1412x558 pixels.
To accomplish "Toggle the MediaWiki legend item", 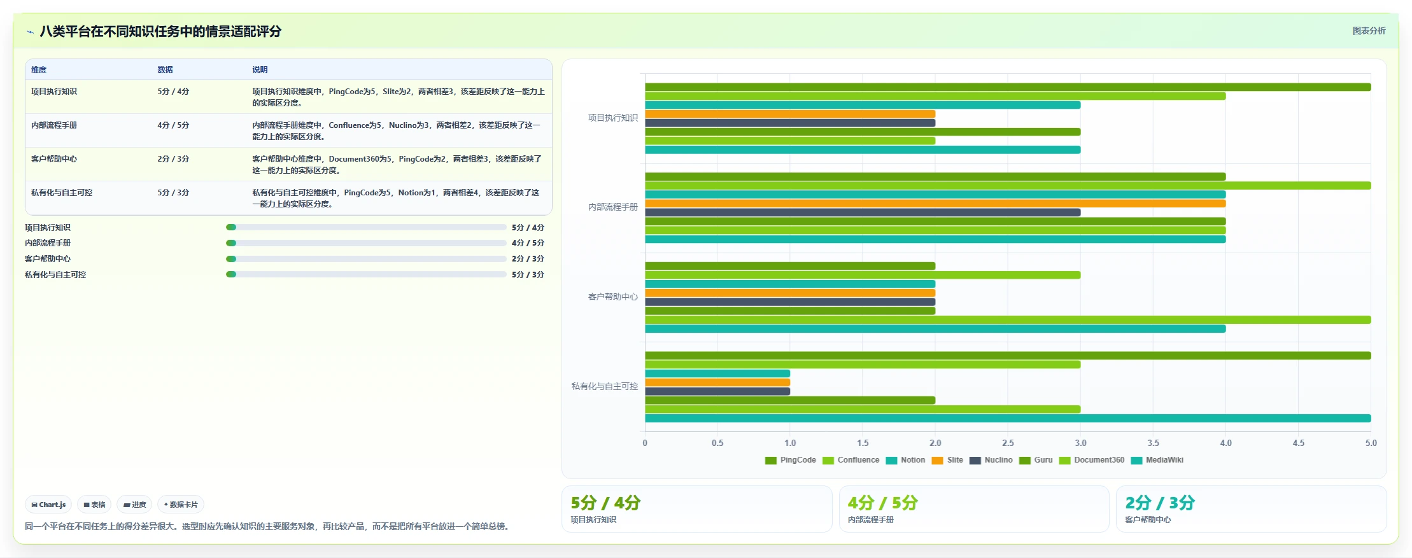I will click(x=1157, y=460).
